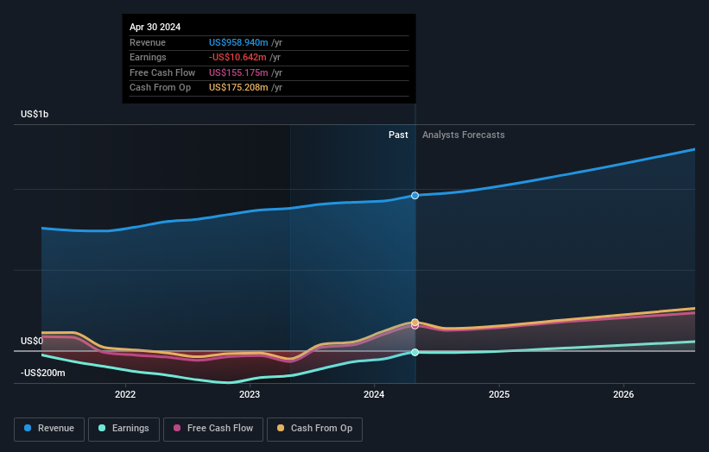Select the 2026 x-axis label

click(624, 394)
